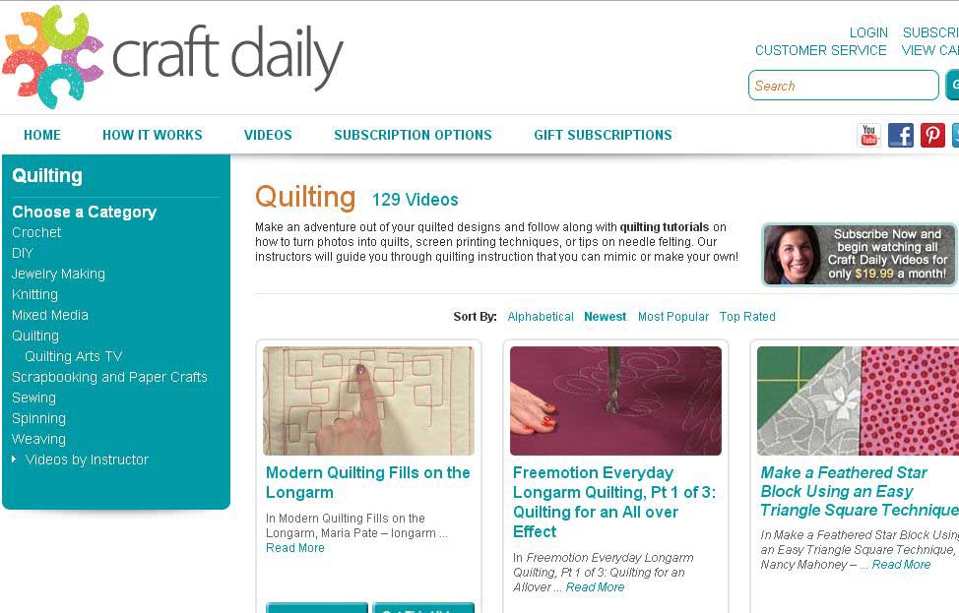The width and height of the screenshot is (959, 613).
Task: Open Modern Quilting Fills video thumbnail
Action: (369, 400)
